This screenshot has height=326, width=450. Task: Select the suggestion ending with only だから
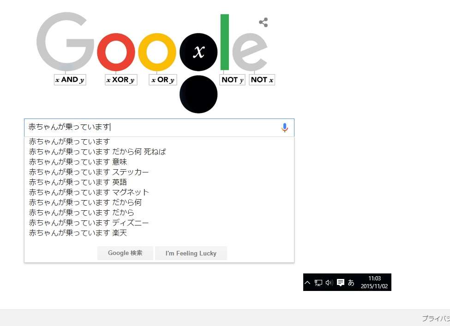tap(159, 213)
